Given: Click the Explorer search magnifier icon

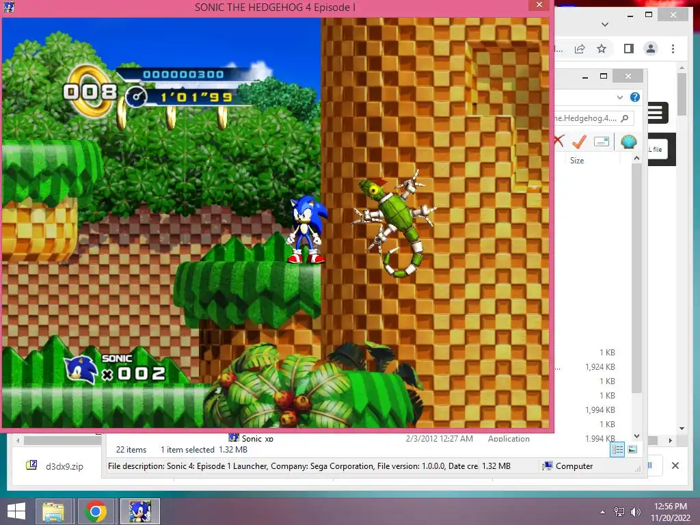Looking at the screenshot, I should (x=625, y=118).
